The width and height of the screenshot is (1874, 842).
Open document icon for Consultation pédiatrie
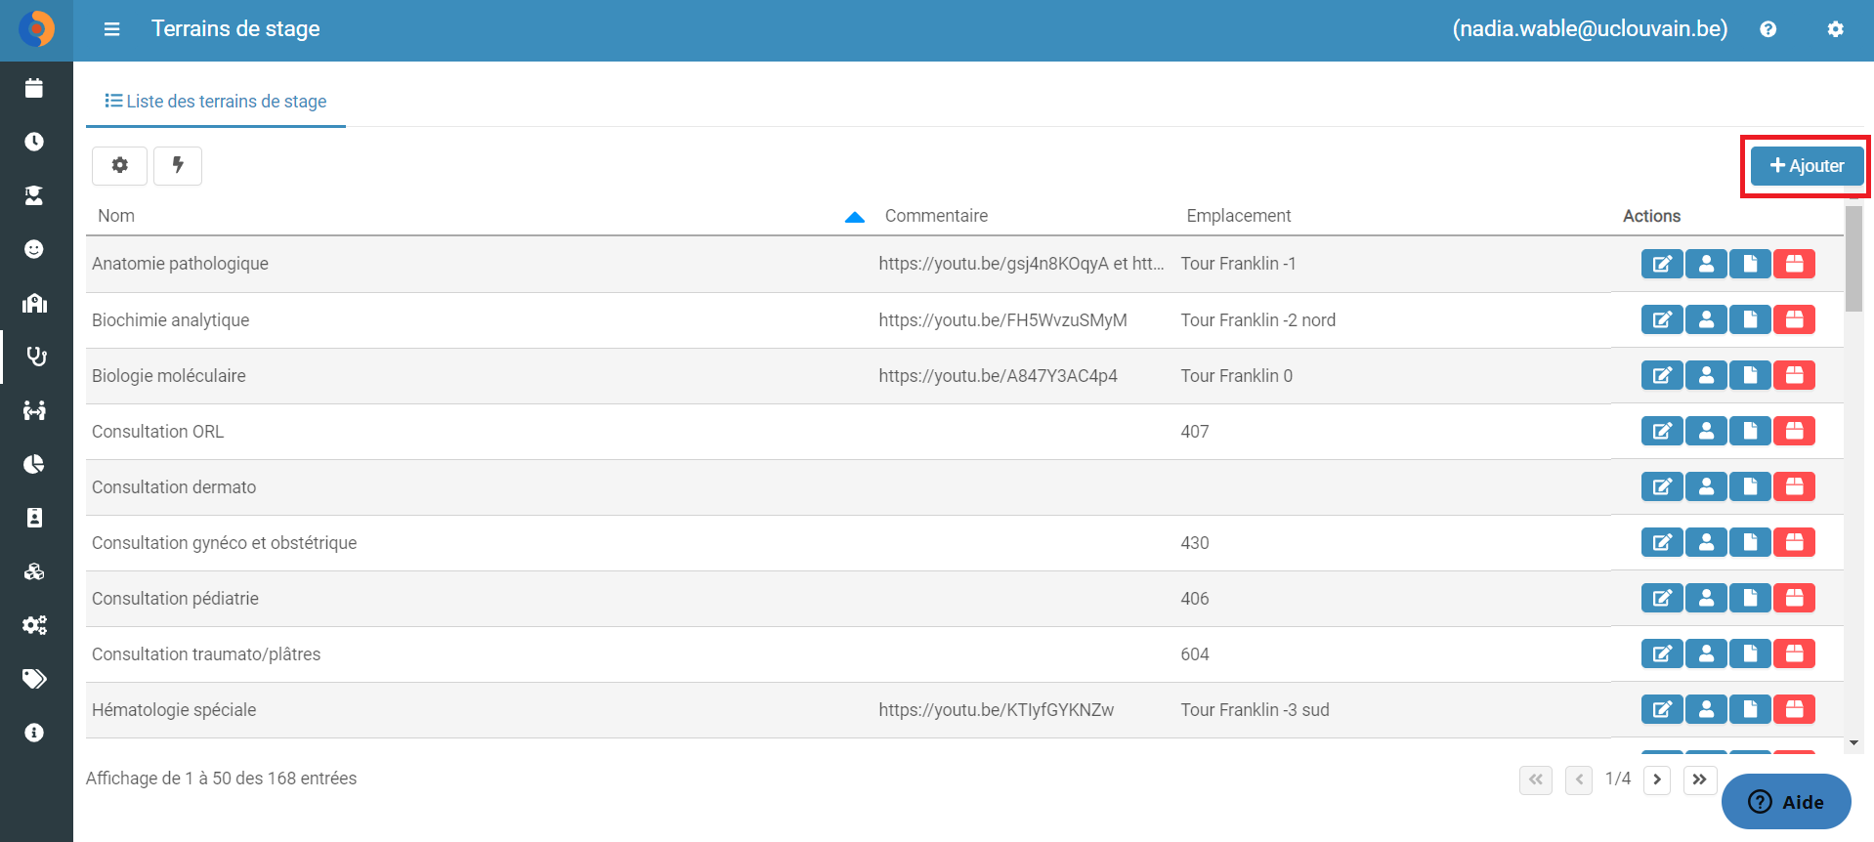point(1750,598)
